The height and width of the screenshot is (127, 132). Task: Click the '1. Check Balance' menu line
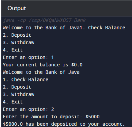pyautogui.click(x=25, y=80)
